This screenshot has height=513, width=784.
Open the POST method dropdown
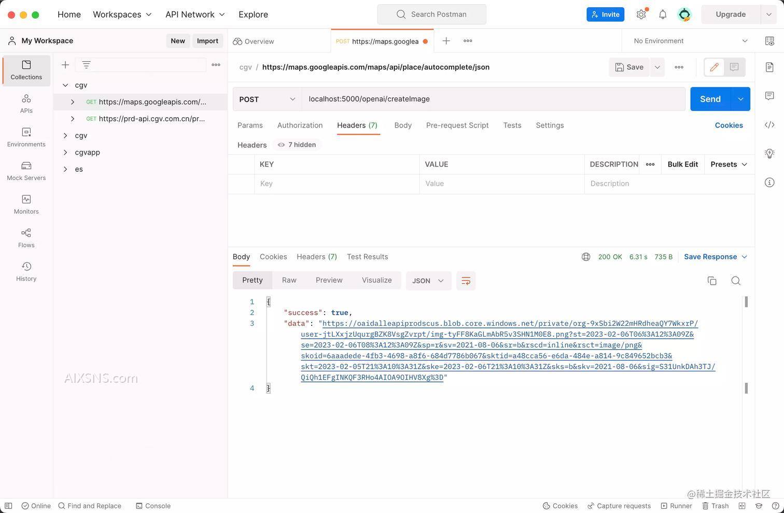click(x=267, y=99)
